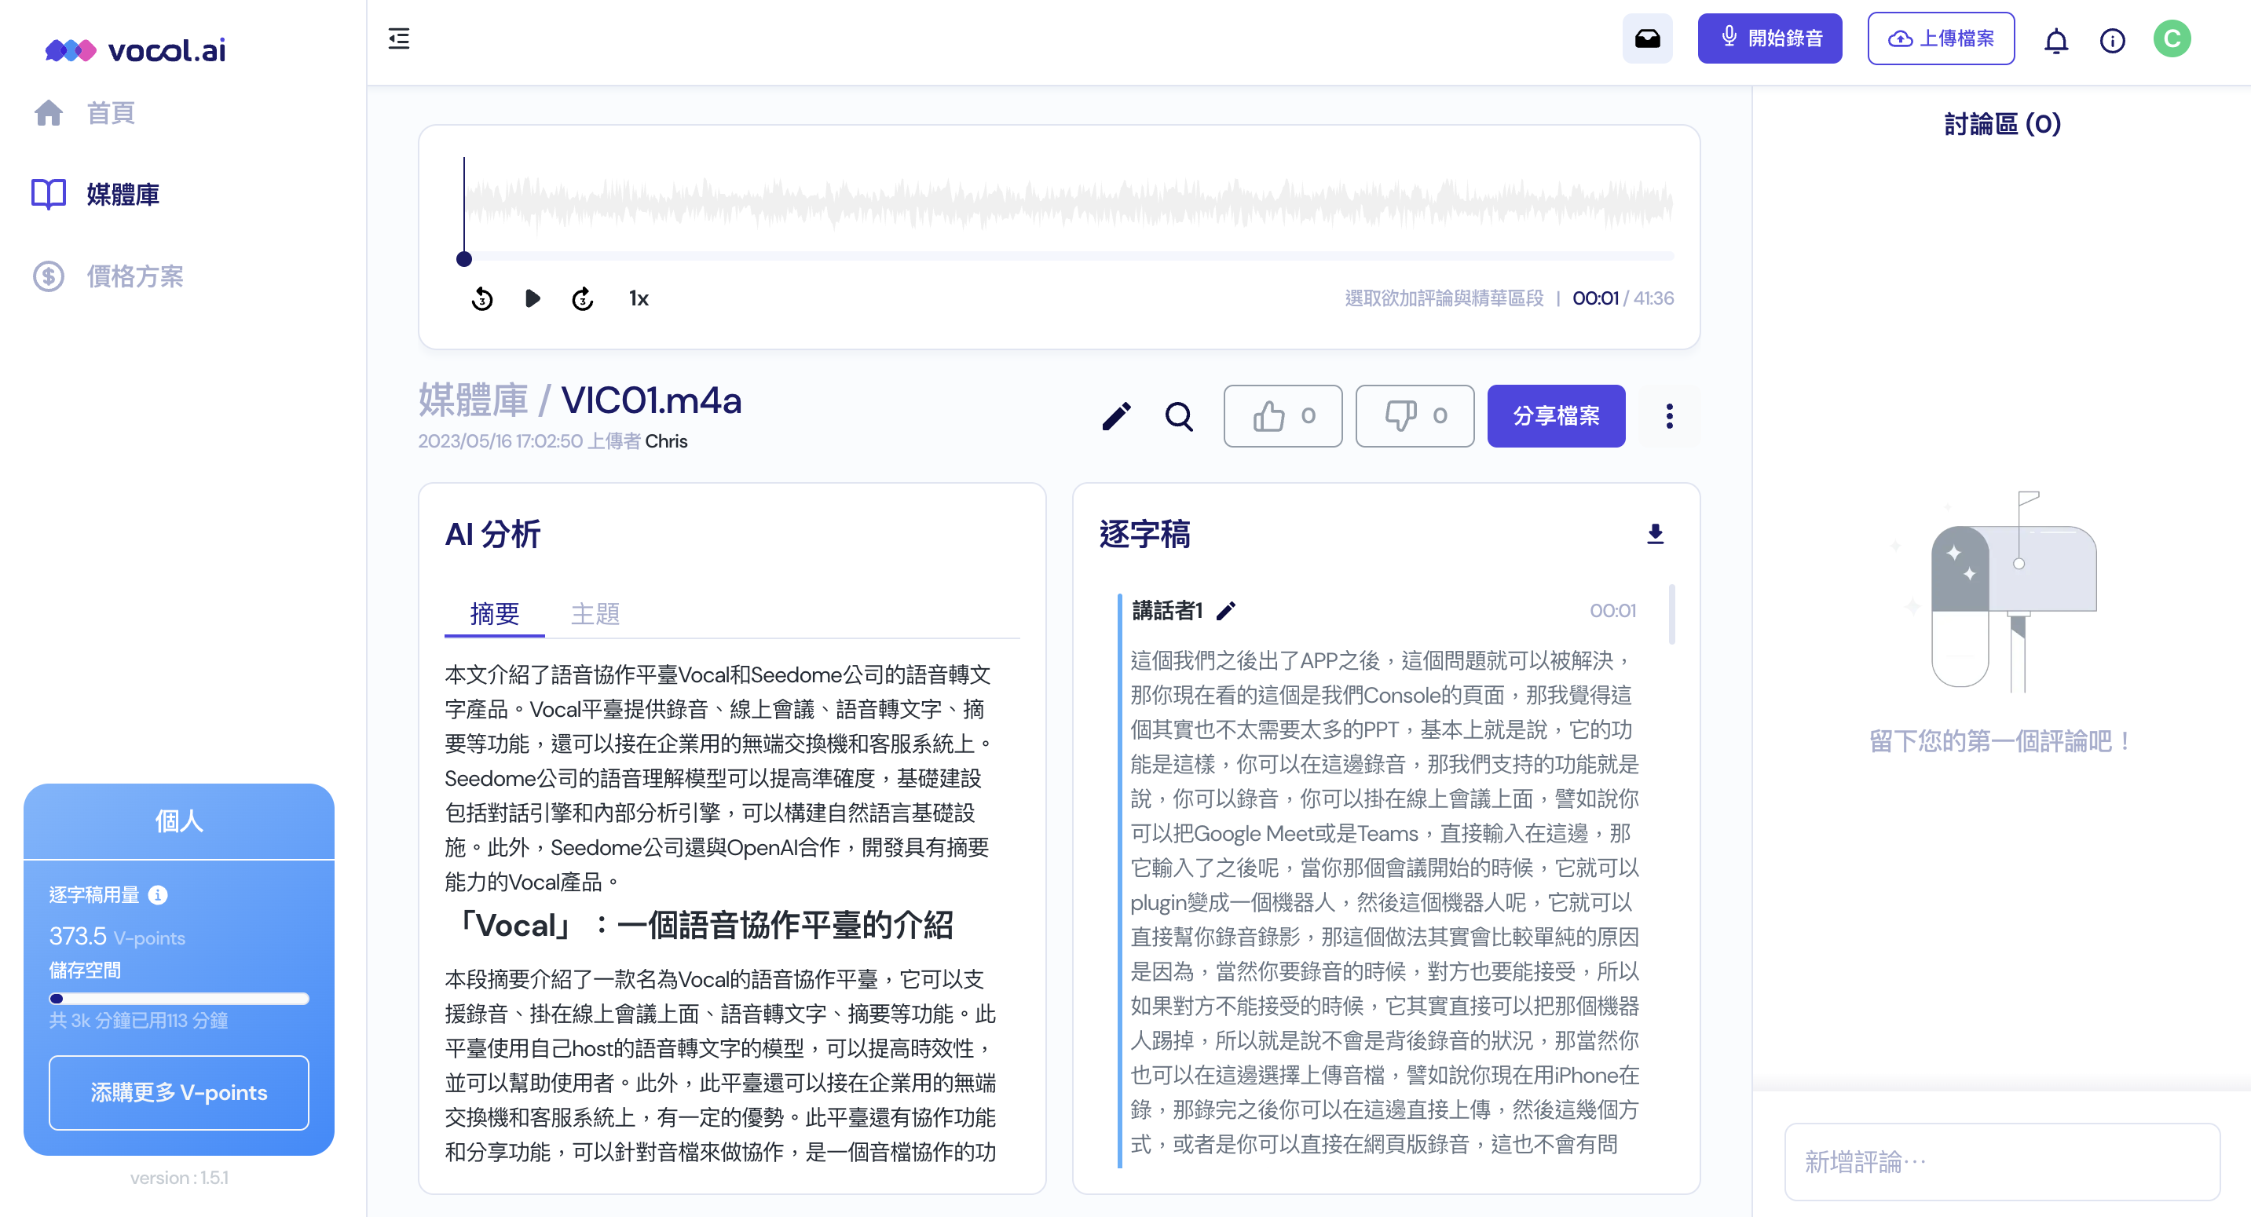Click the 講話者1 speaker label
The width and height of the screenshot is (2251, 1217).
point(1166,611)
